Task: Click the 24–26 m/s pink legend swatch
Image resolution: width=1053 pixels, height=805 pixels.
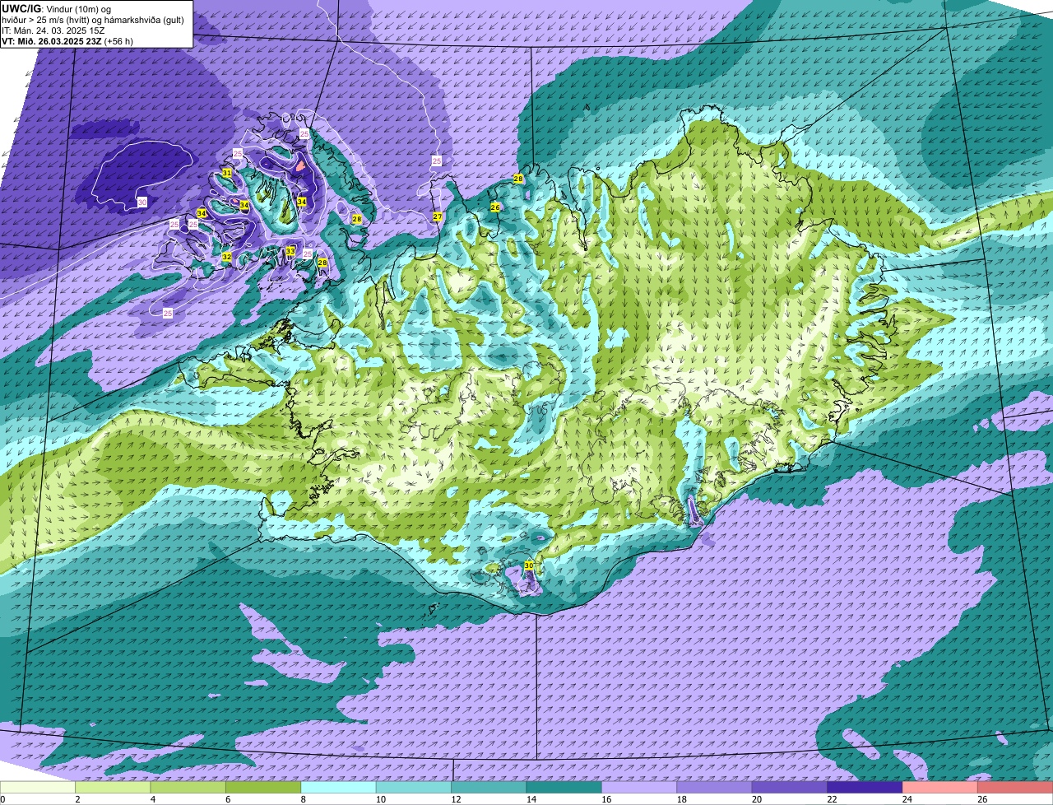Action: point(939,788)
